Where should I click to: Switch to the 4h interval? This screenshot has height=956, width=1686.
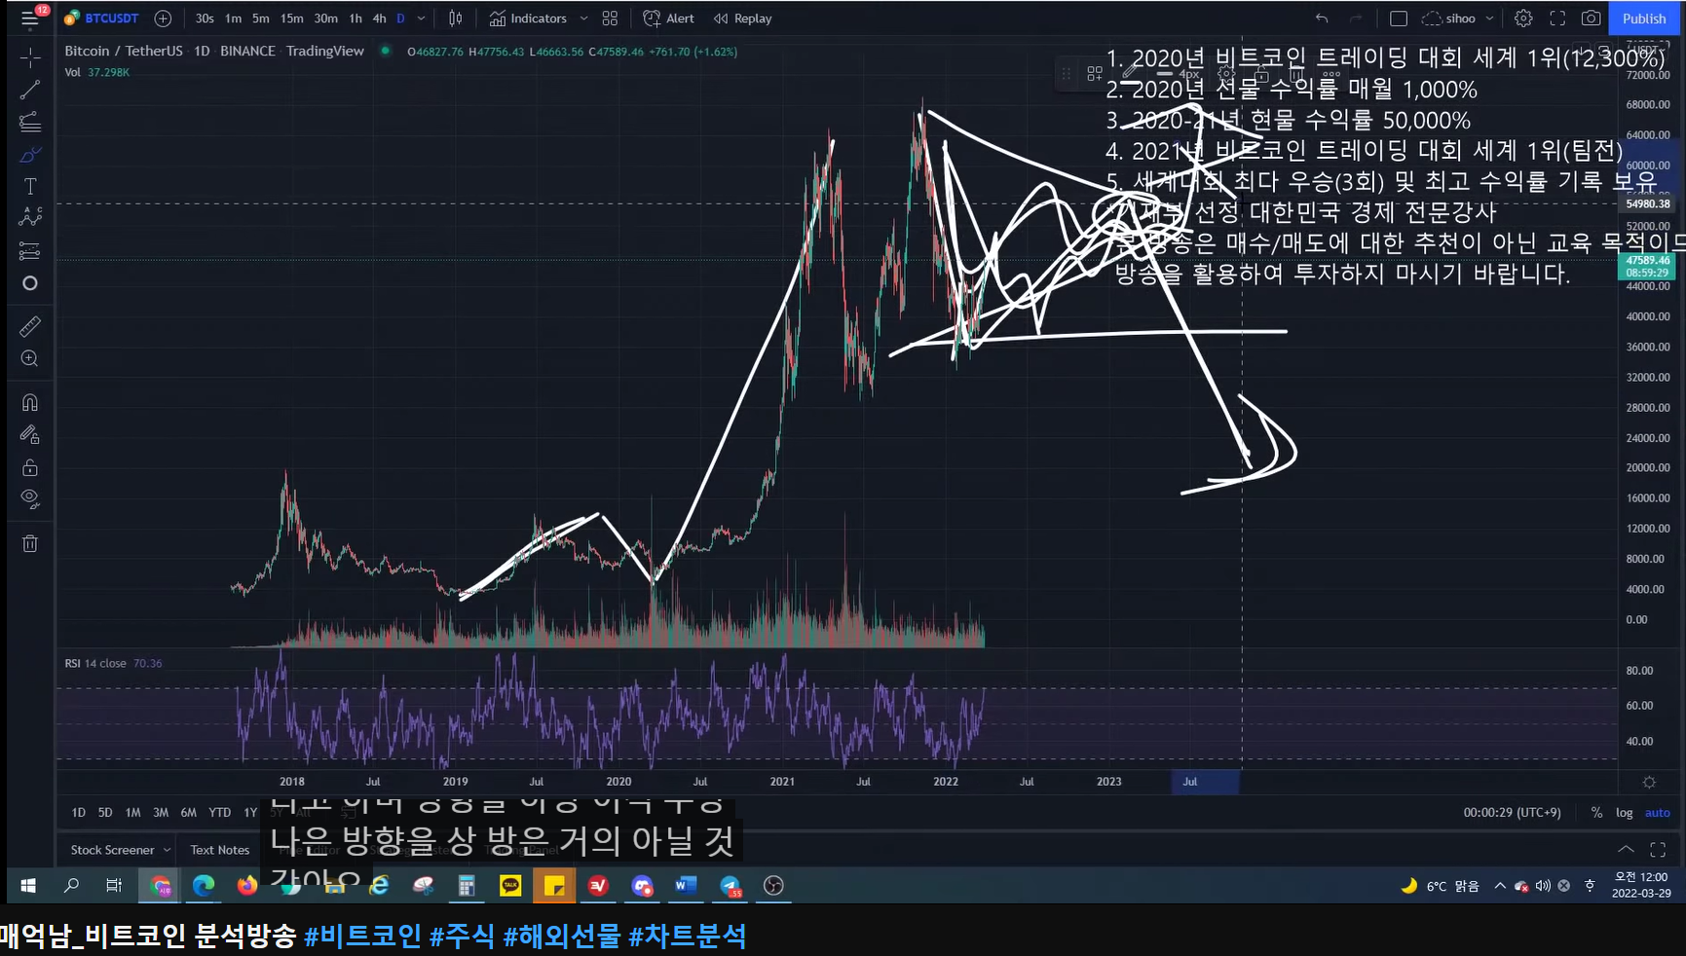pyautogui.click(x=379, y=18)
